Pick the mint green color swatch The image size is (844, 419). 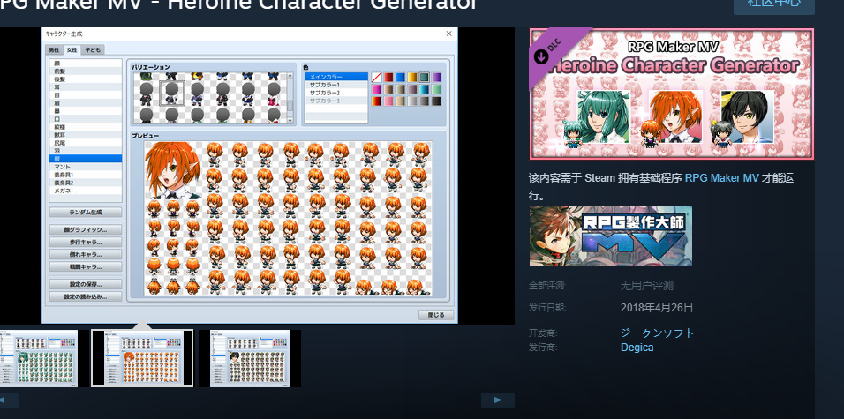(x=436, y=89)
